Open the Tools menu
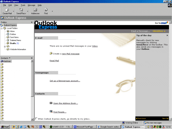 23,5
